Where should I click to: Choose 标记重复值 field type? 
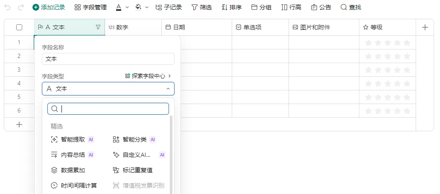tap(133, 170)
